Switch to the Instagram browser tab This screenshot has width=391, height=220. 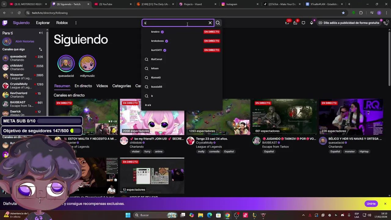[240, 4]
